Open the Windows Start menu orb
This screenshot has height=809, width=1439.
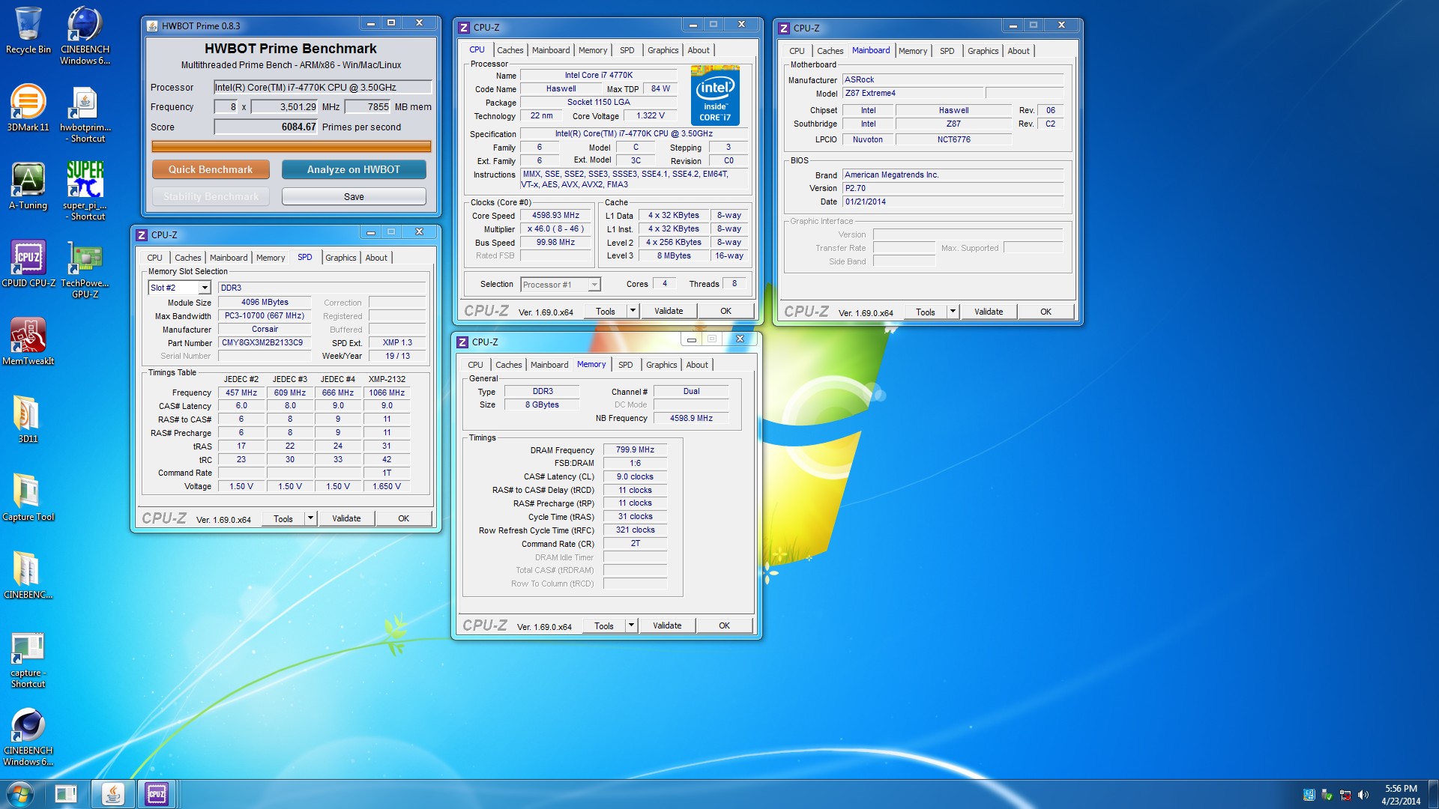point(20,794)
